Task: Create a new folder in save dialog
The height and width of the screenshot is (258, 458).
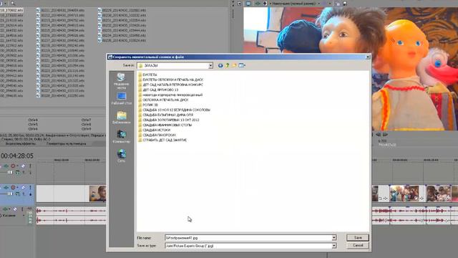Action: coord(234,65)
